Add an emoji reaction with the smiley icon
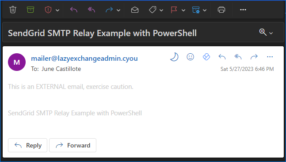 (190, 57)
